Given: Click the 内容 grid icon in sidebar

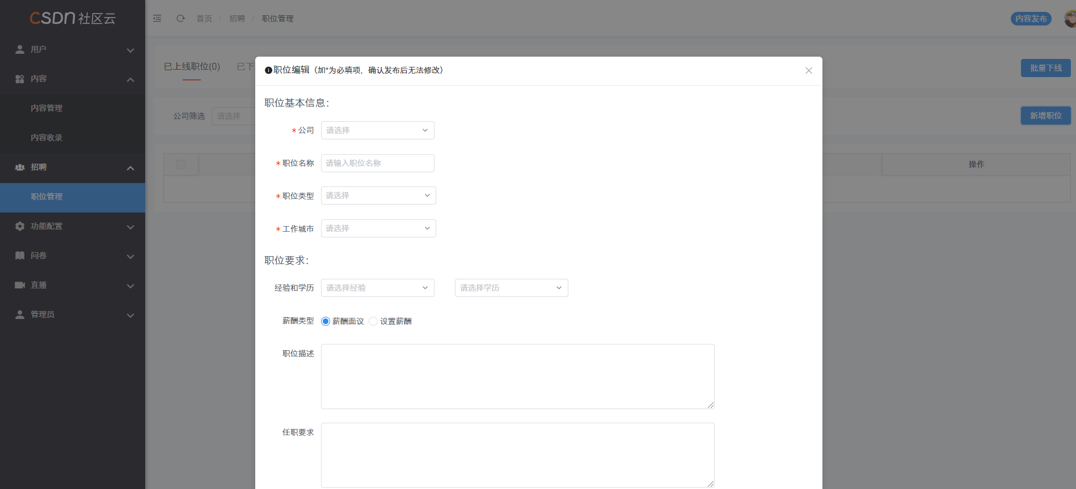Looking at the screenshot, I should tap(20, 79).
